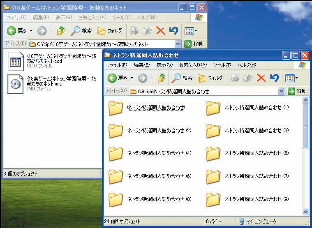The image size is (312, 228).
Task: Expand the address bar dropdown in the back window
Action: click(x=178, y=44)
